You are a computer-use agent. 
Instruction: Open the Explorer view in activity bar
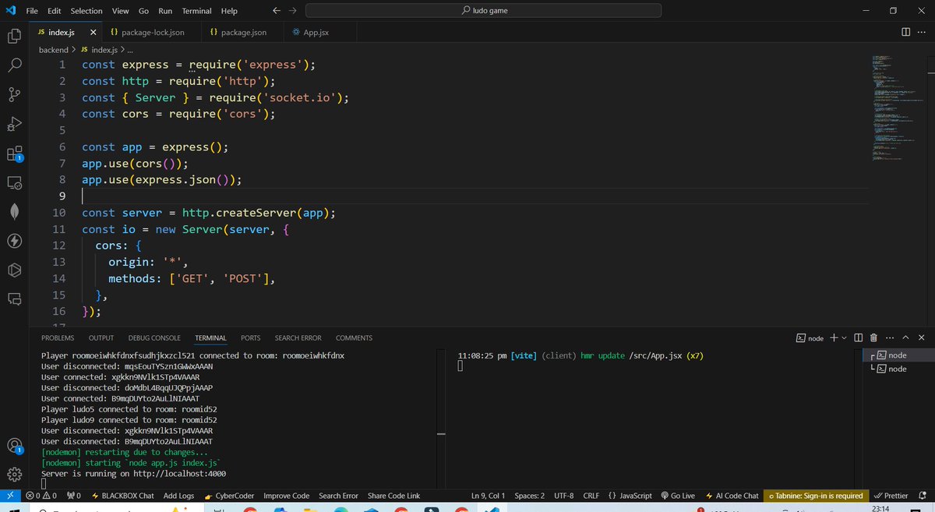(14, 36)
